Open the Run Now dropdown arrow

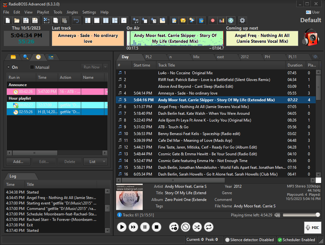105,67
